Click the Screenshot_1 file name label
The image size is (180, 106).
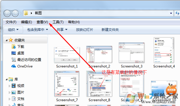(x=67, y=66)
